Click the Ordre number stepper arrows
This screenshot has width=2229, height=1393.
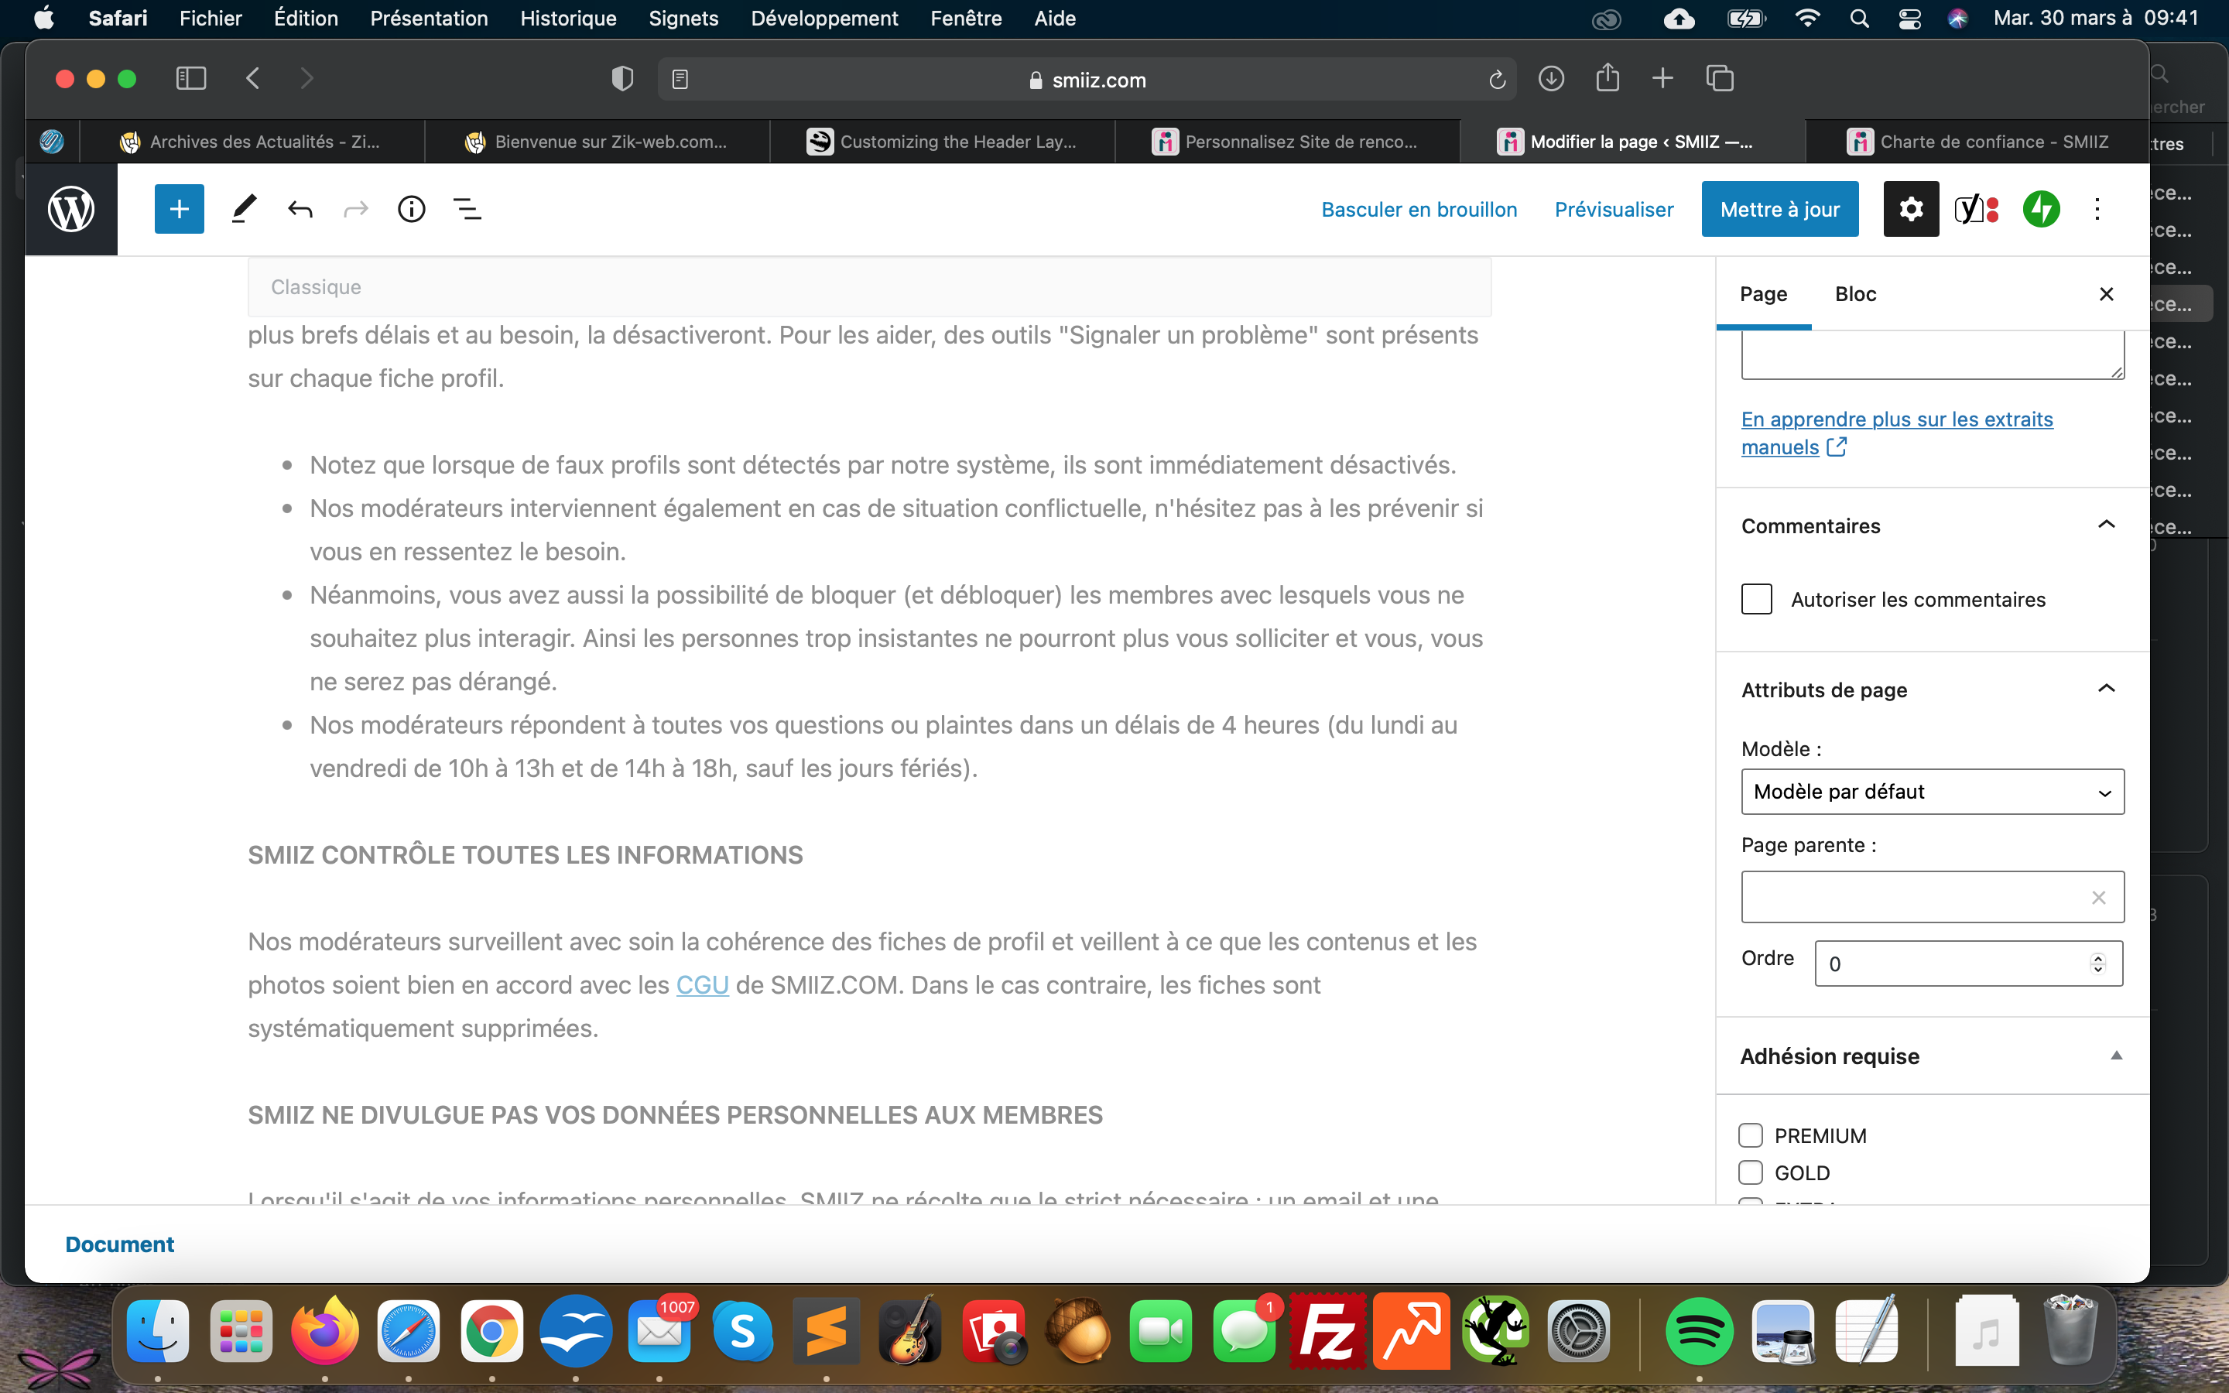tap(2097, 963)
